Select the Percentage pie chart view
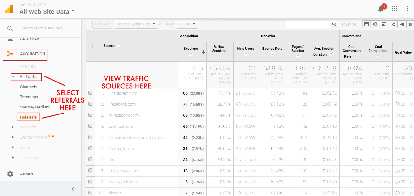This screenshot has width=414, height=196. pyautogui.click(x=376, y=24)
